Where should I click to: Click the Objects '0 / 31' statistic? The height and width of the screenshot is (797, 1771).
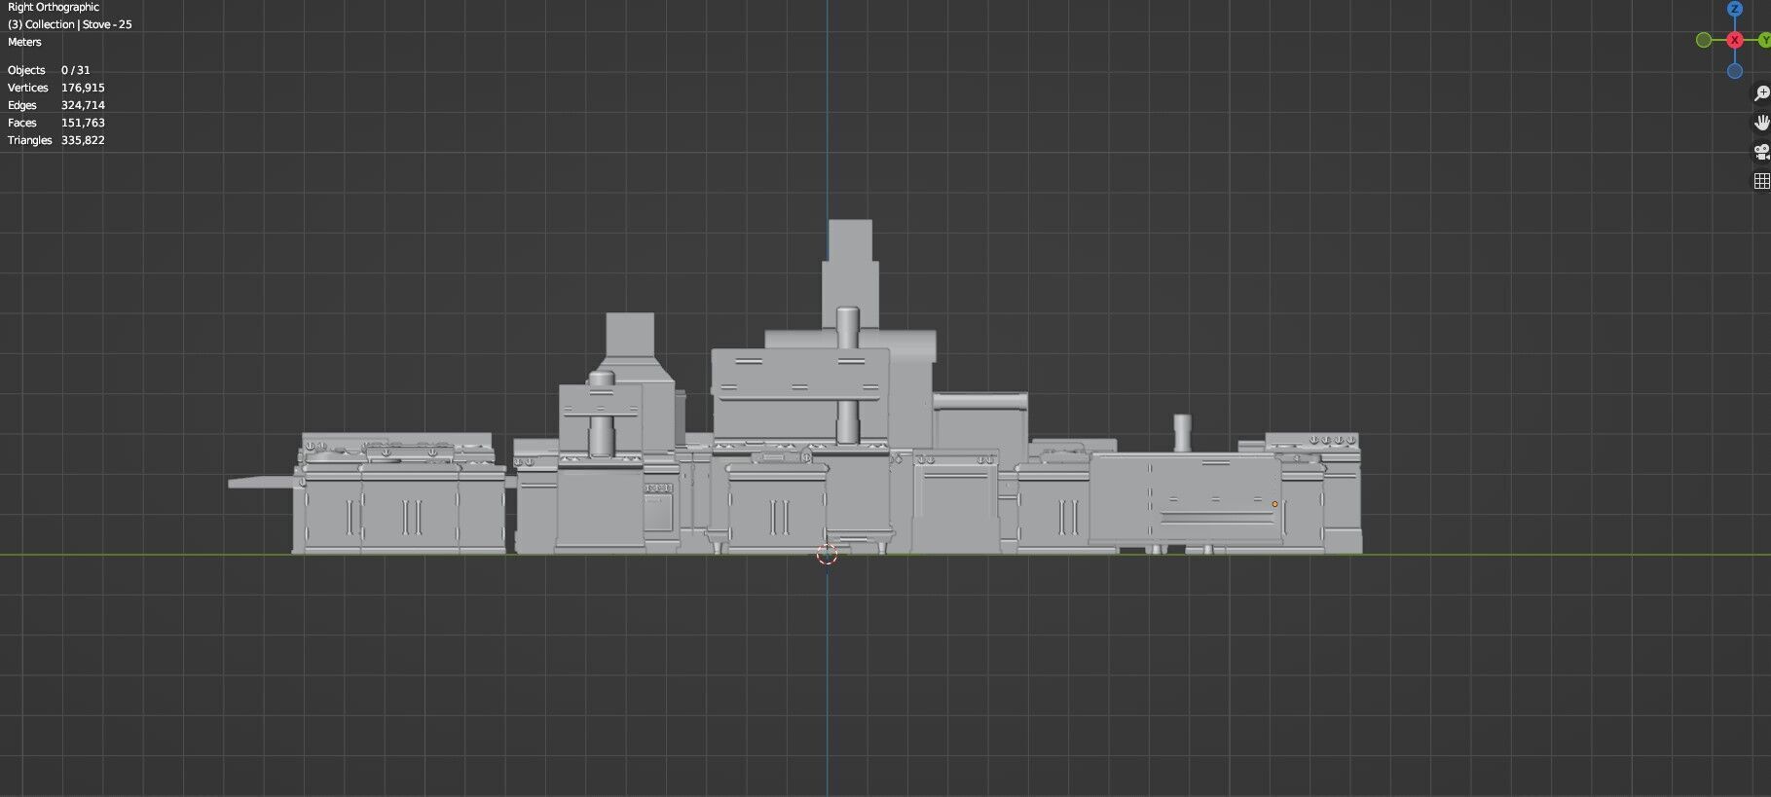pyautogui.click(x=75, y=70)
